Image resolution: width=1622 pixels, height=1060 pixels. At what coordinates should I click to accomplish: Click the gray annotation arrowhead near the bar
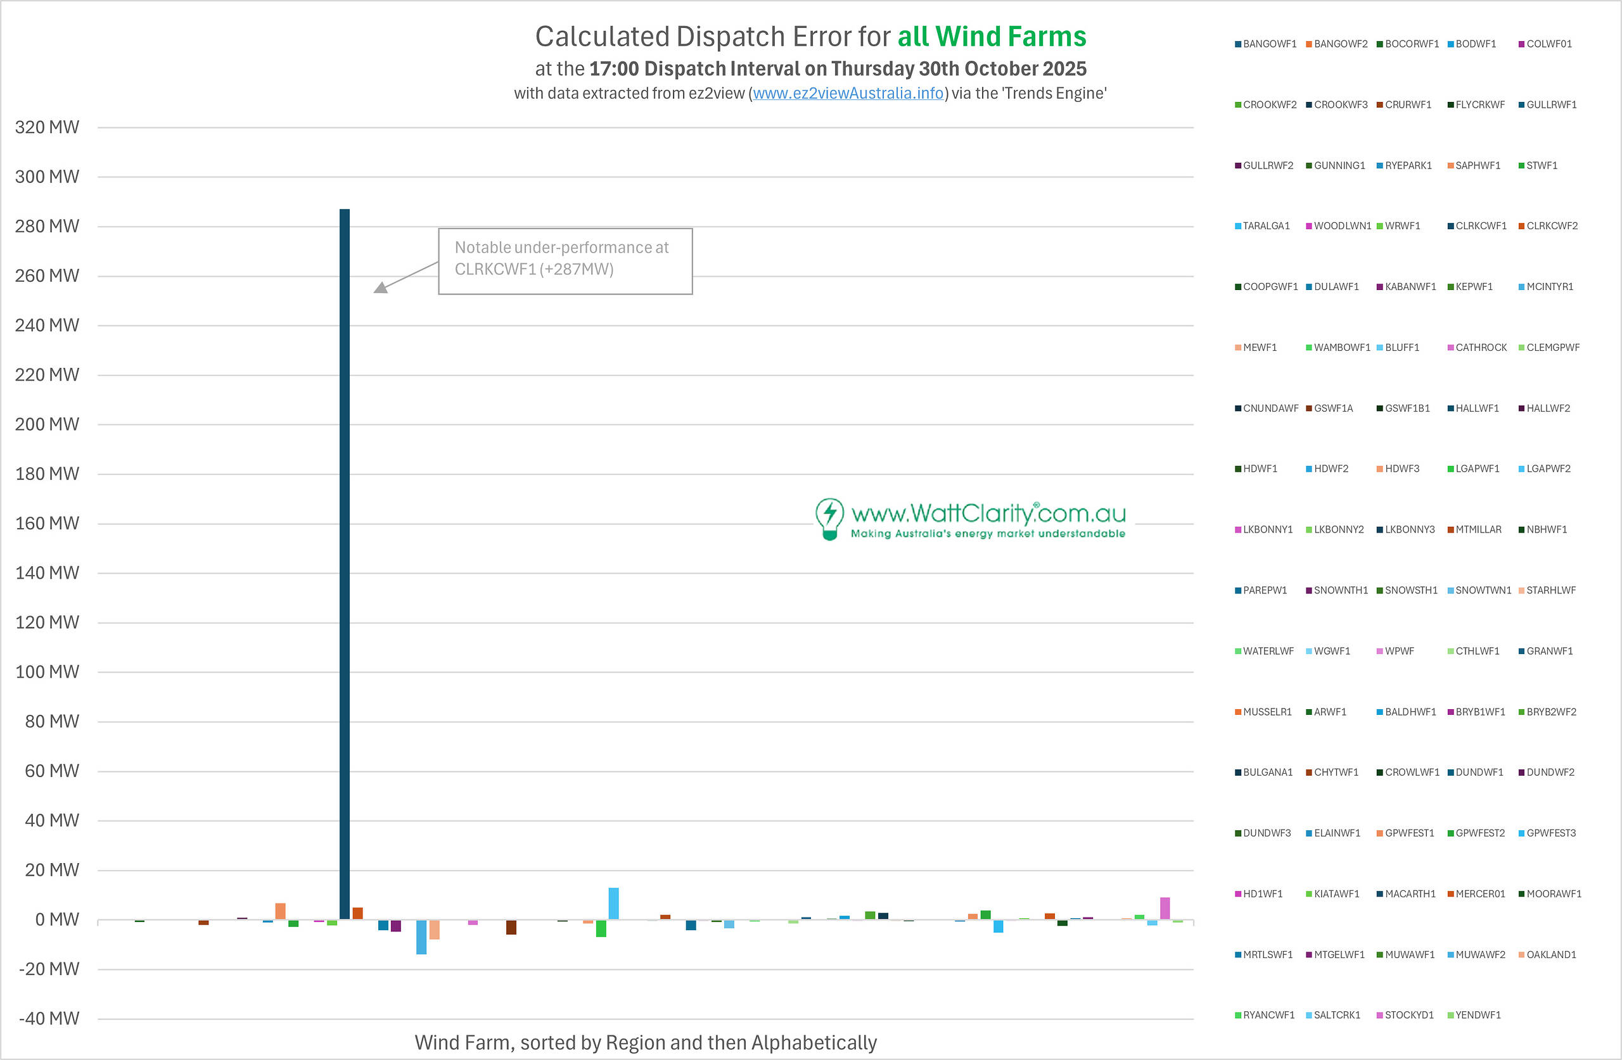coord(381,287)
